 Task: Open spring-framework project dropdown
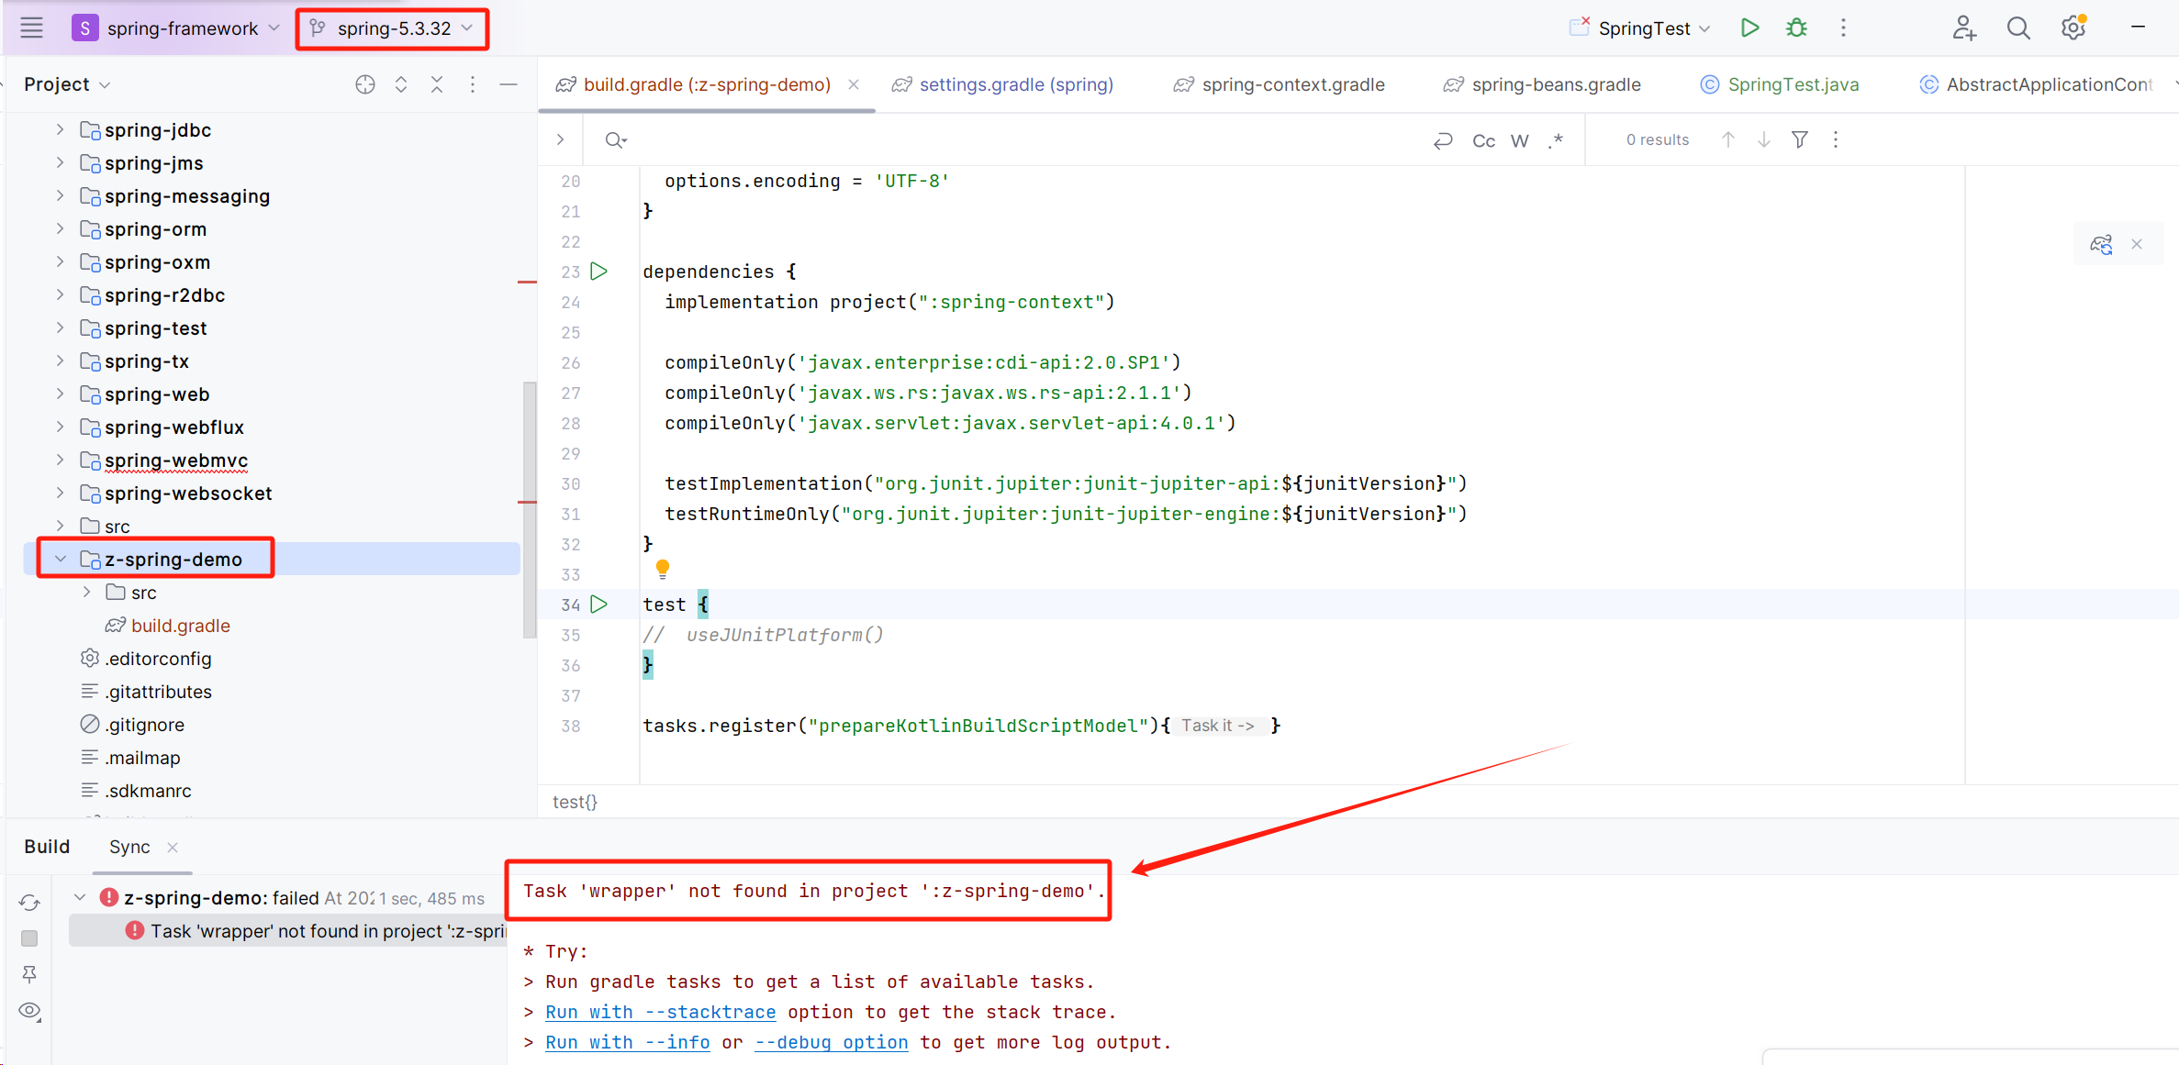pos(175,28)
